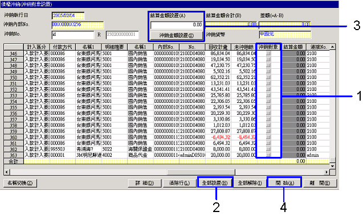Click the 全部設置(H) button

pos(215,183)
